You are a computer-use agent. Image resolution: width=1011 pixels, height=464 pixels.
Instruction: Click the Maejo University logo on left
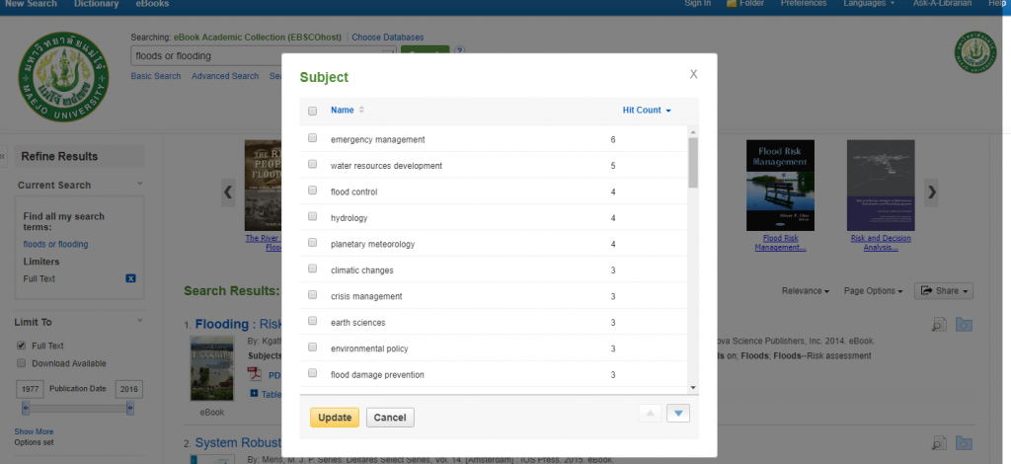[x=62, y=77]
